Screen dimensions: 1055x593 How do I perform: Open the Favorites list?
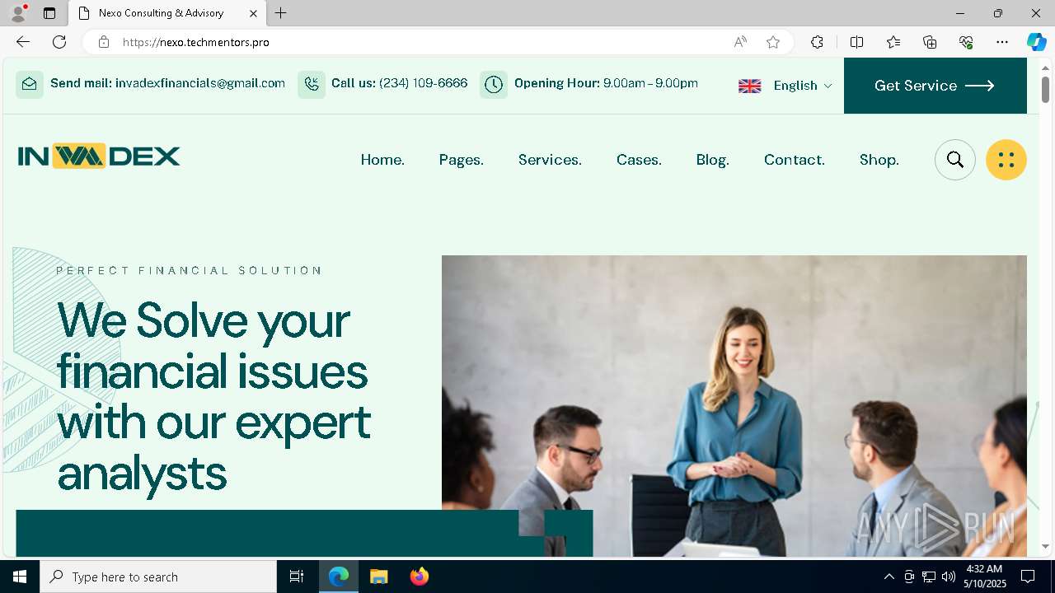click(893, 42)
